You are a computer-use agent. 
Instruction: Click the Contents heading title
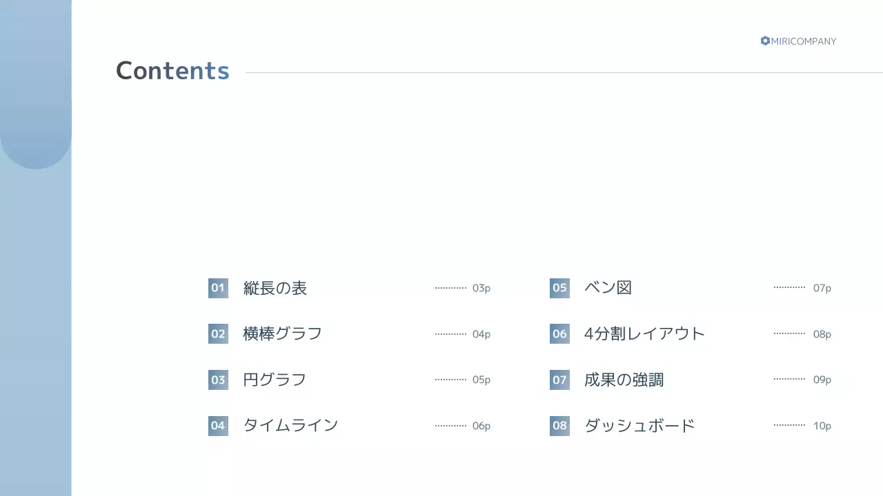click(x=172, y=71)
